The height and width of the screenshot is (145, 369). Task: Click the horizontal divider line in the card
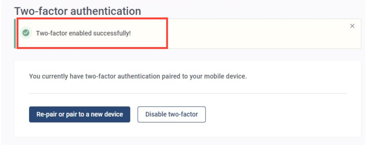(x=188, y=94)
